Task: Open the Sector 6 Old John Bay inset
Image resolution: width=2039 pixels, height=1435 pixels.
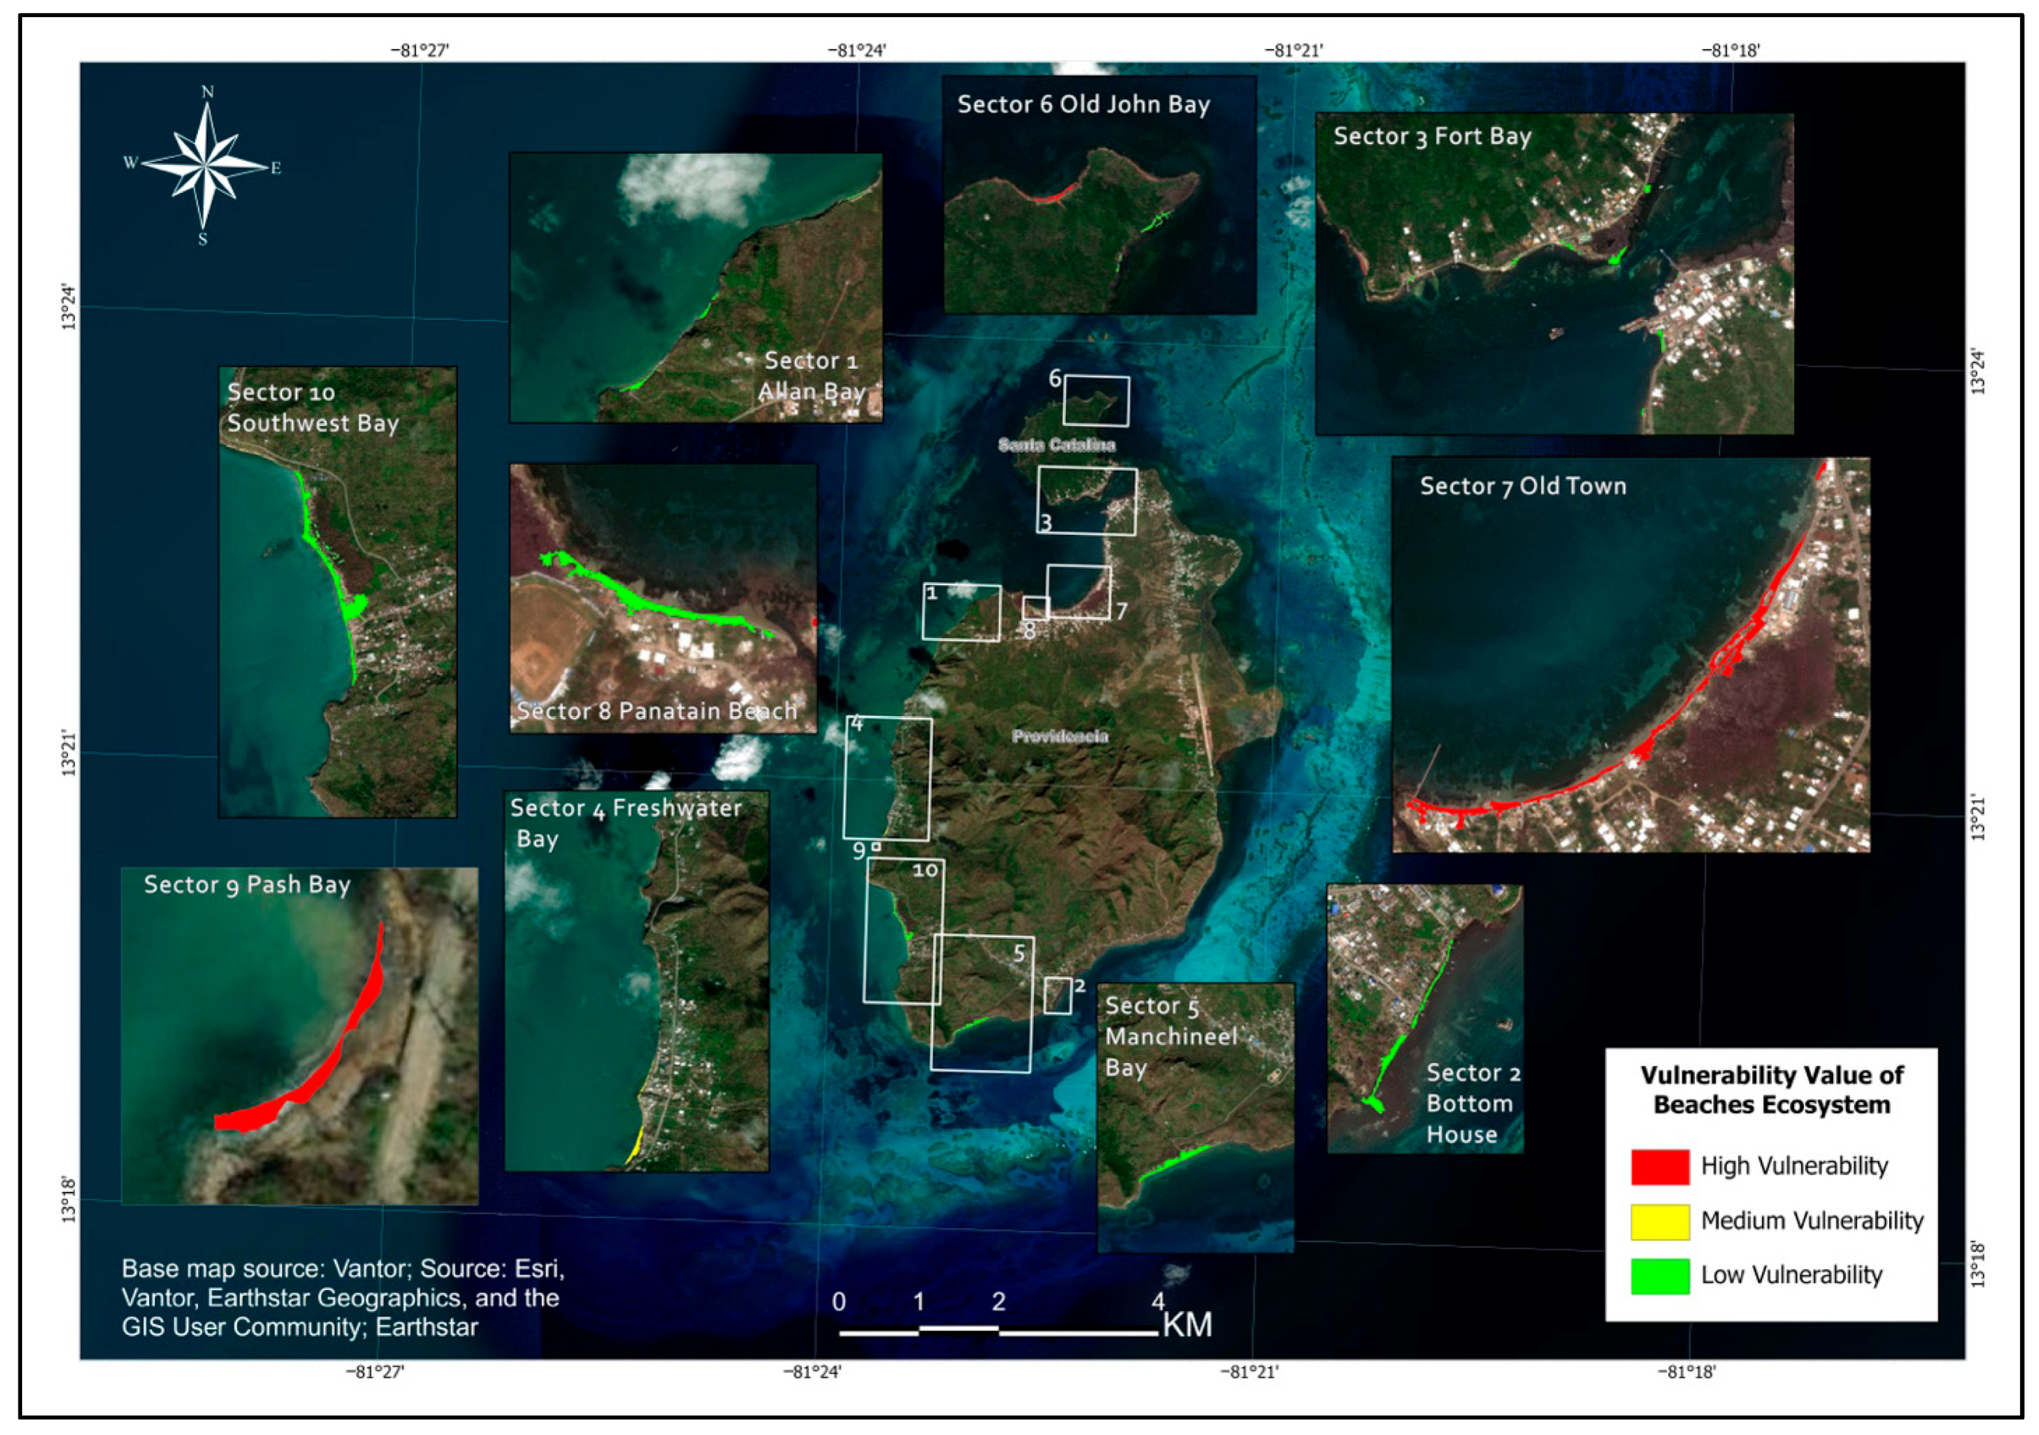Action: 1100,195
